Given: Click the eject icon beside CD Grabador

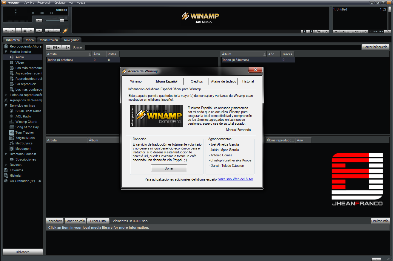Looking at the screenshot, I should pos(40,181).
